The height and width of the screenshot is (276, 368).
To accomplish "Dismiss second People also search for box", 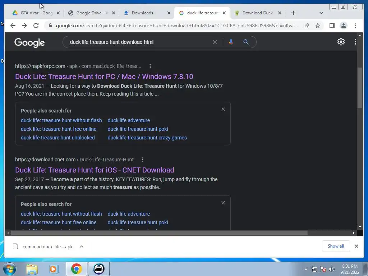I will (223, 203).
